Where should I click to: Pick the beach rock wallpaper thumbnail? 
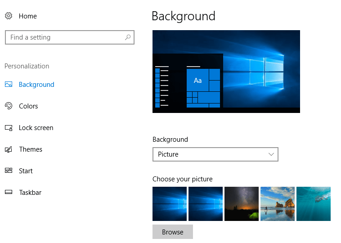point(278,204)
